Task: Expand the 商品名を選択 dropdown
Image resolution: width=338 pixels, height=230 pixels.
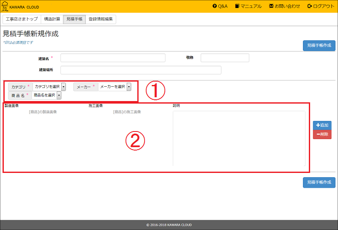Action: coord(47,96)
